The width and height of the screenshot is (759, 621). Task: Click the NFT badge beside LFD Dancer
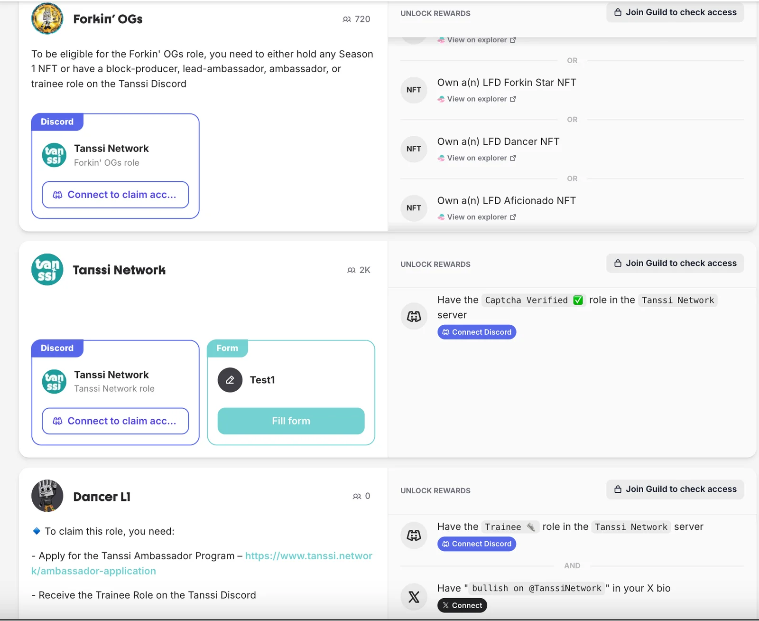coord(414,149)
